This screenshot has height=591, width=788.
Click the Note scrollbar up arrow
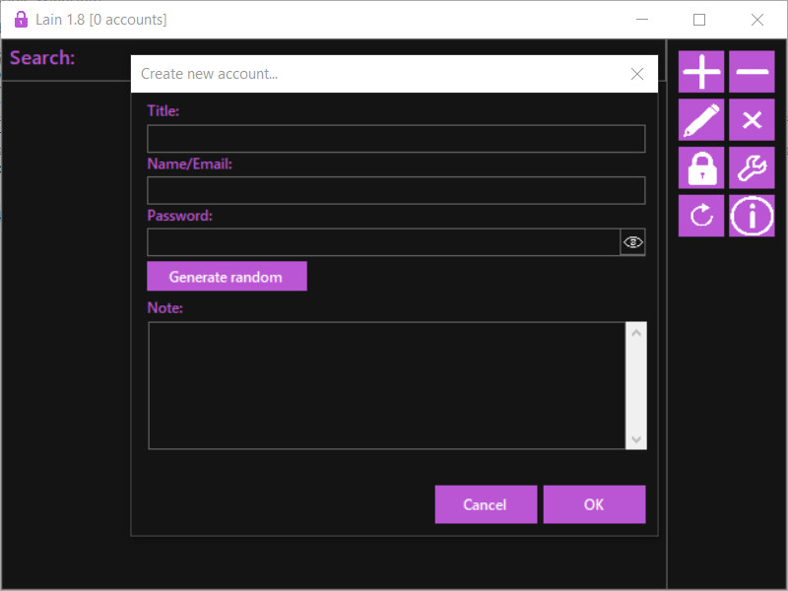click(x=636, y=333)
